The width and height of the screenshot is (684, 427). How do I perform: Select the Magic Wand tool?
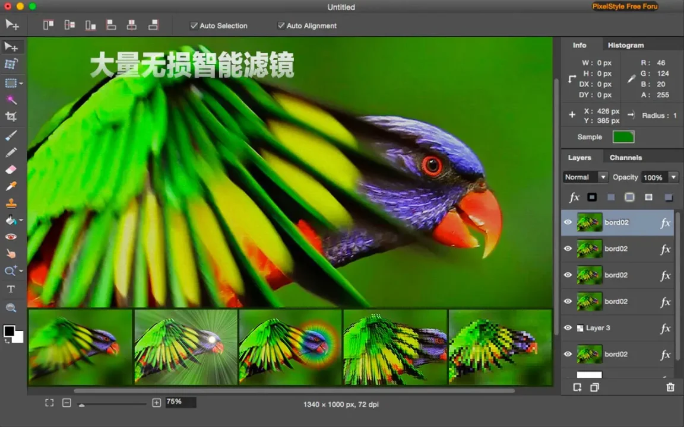(11, 100)
